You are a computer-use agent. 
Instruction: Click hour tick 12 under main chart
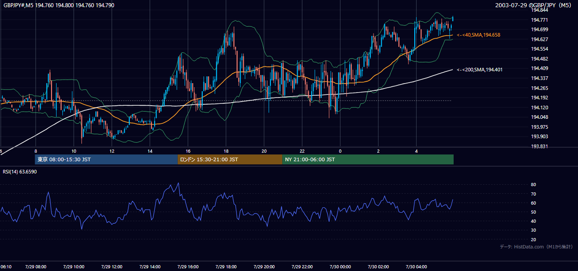coord(111,151)
